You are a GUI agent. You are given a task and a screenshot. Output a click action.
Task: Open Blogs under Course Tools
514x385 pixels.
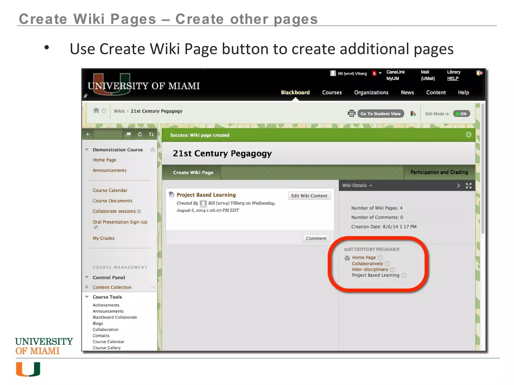(98, 323)
